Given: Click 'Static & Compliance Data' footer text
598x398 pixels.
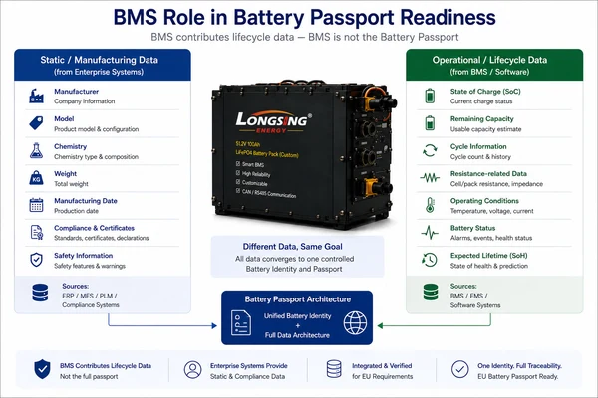Looking at the screenshot, I should (247, 377).
